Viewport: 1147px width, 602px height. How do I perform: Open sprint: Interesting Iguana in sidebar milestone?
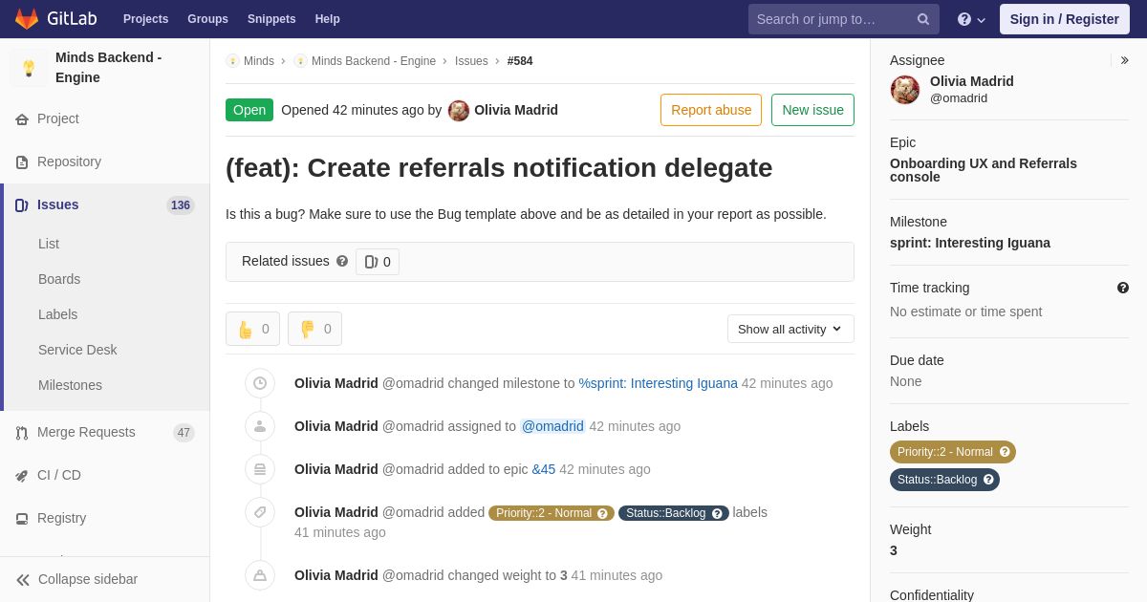970,243
